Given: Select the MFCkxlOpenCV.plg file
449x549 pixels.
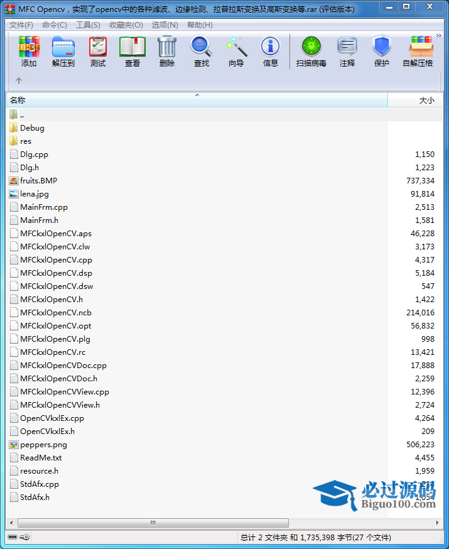Looking at the screenshot, I should [x=55, y=339].
